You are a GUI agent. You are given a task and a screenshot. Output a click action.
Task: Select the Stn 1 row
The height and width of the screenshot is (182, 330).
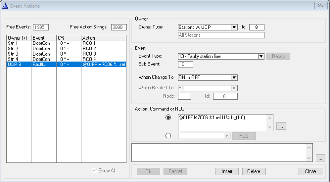click(66, 43)
